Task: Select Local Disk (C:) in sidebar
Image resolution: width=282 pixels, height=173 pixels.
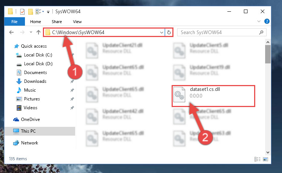Action: [38, 55]
